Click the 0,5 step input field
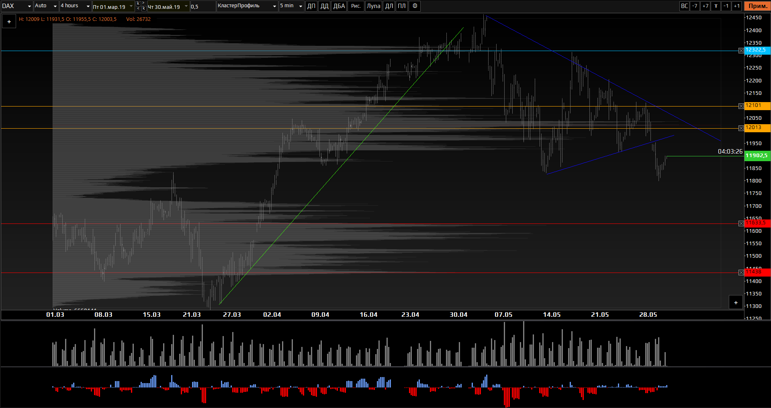 [202, 6]
